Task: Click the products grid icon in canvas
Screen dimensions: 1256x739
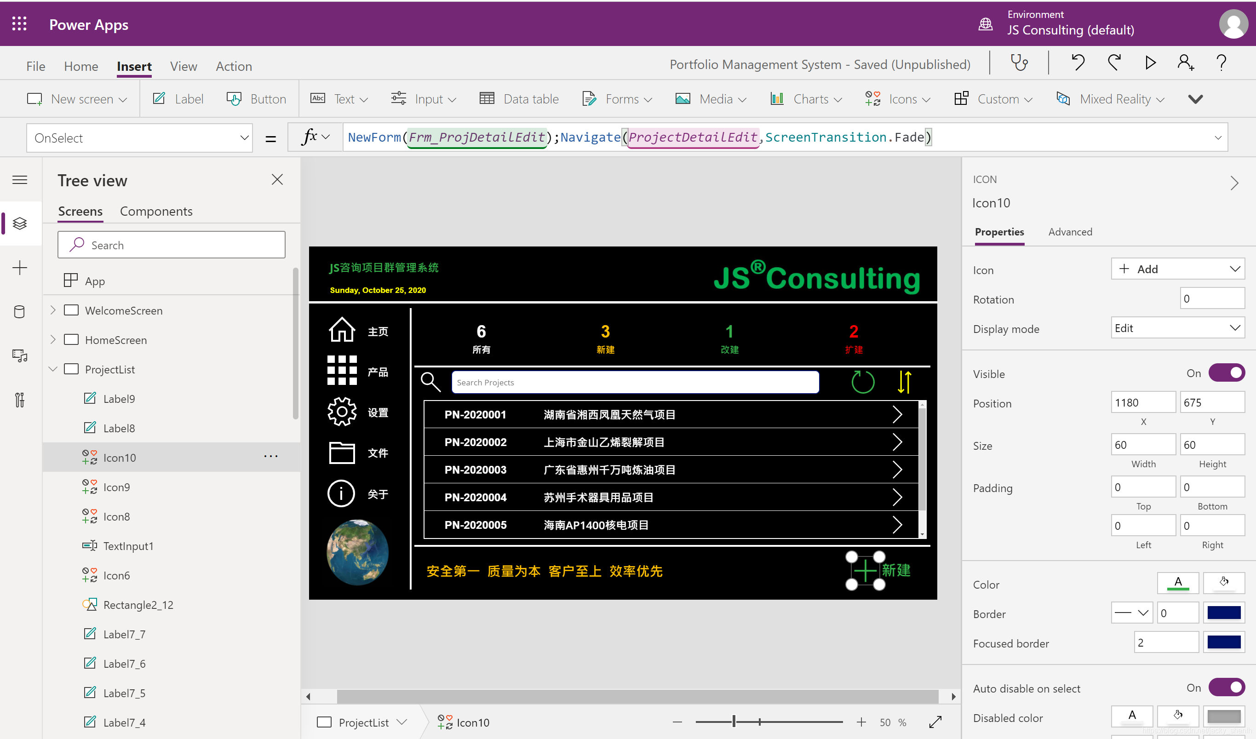Action: [x=341, y=370]
